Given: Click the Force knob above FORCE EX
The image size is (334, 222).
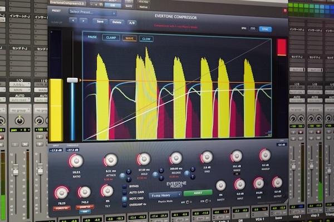Looking at the screenshot, I should tap(61, 193).
